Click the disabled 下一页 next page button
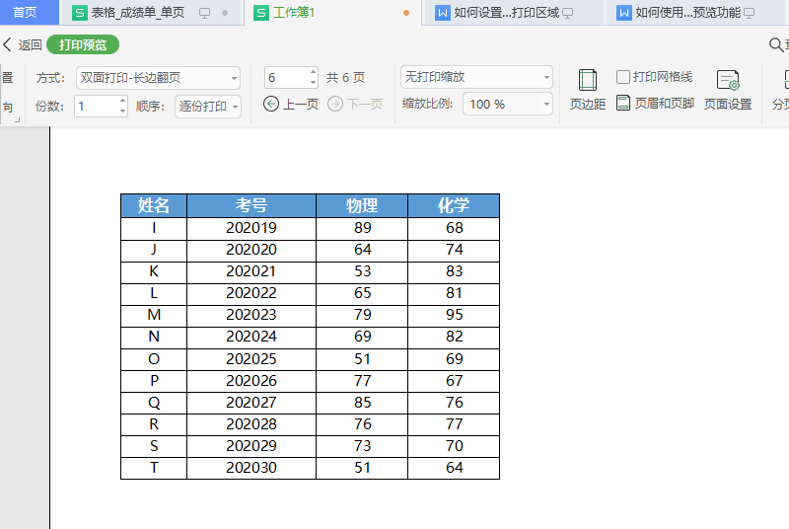 (355, 105)
